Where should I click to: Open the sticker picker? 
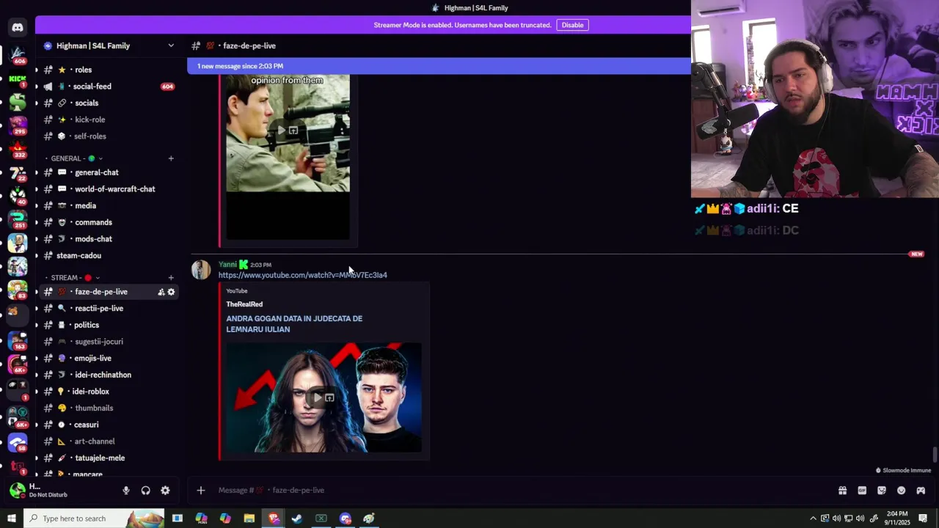coord(882,491)
